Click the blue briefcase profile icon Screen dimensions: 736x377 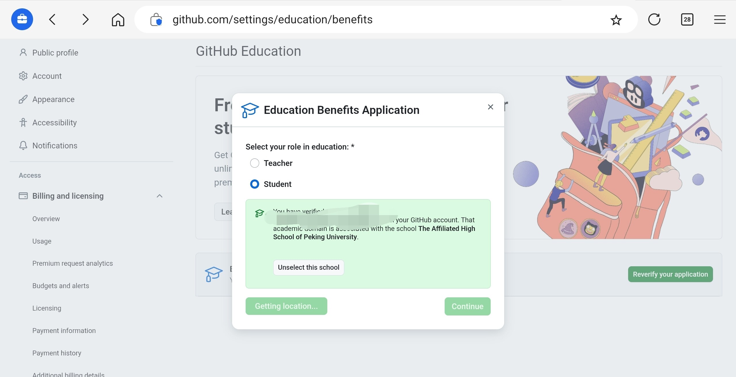coord(22,20)
